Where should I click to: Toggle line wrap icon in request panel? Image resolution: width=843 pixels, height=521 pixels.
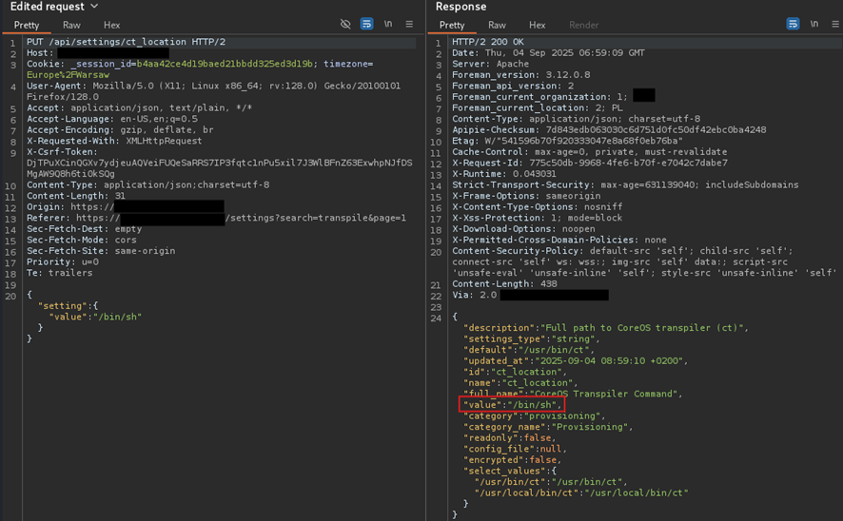366,24
